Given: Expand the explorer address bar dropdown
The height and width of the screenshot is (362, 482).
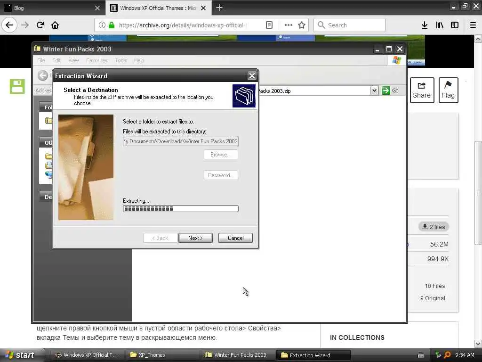Looking at the screenshot, I should pos(374,90).
